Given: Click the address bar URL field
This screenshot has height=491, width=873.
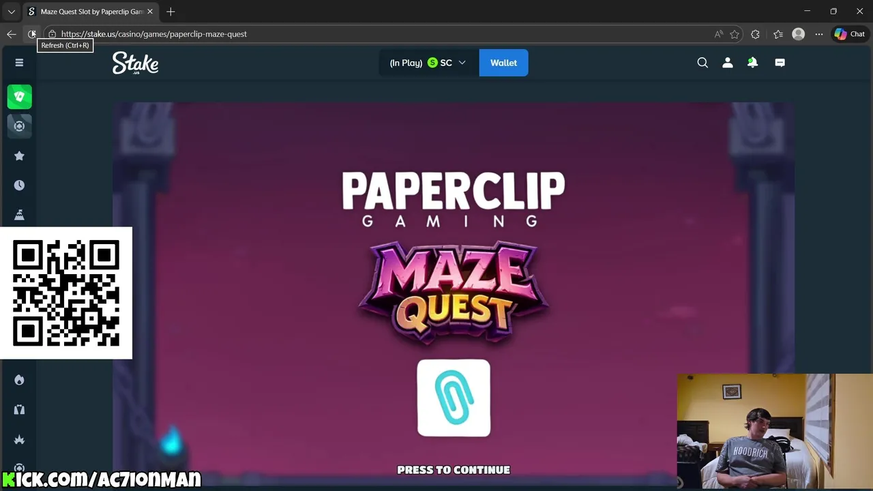Looking at the screenshot, I should pos(153,34).
